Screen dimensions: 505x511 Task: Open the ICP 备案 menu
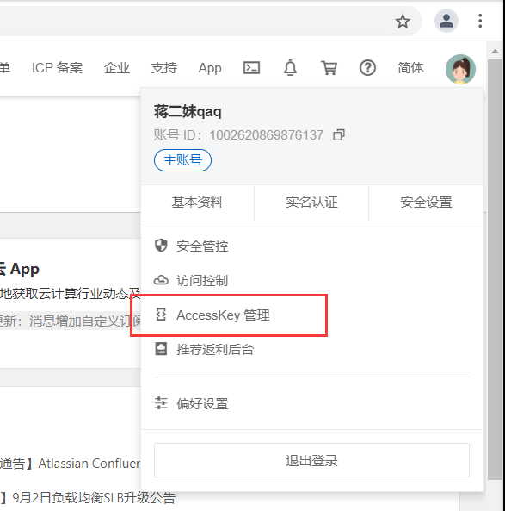[58, 68]
